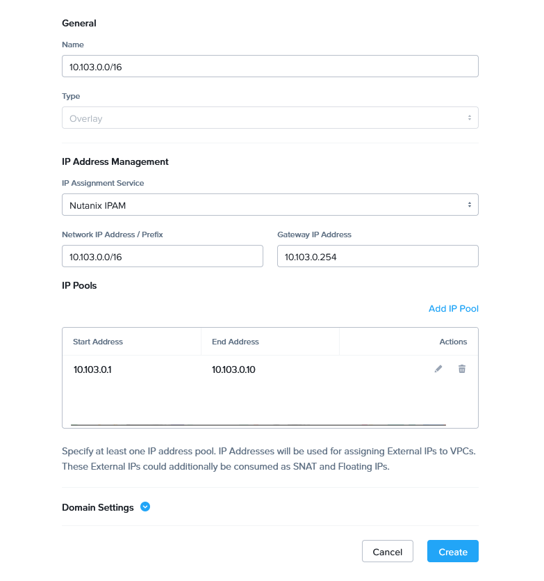Open the IP Assignment Service dropdown
Viewport: 544px width, 581px height.
coord(270,205)
